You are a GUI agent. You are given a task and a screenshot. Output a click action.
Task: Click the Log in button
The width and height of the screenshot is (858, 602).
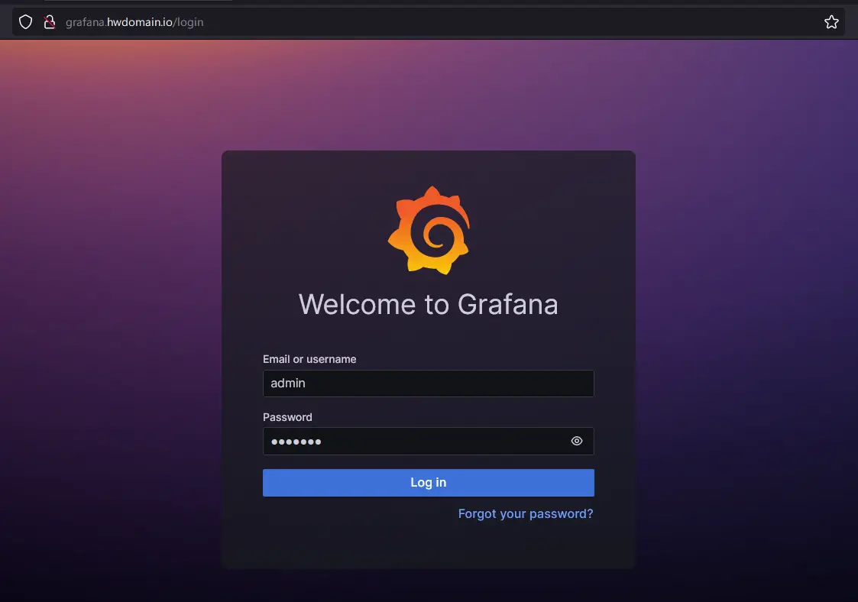(x=429, y=483)
